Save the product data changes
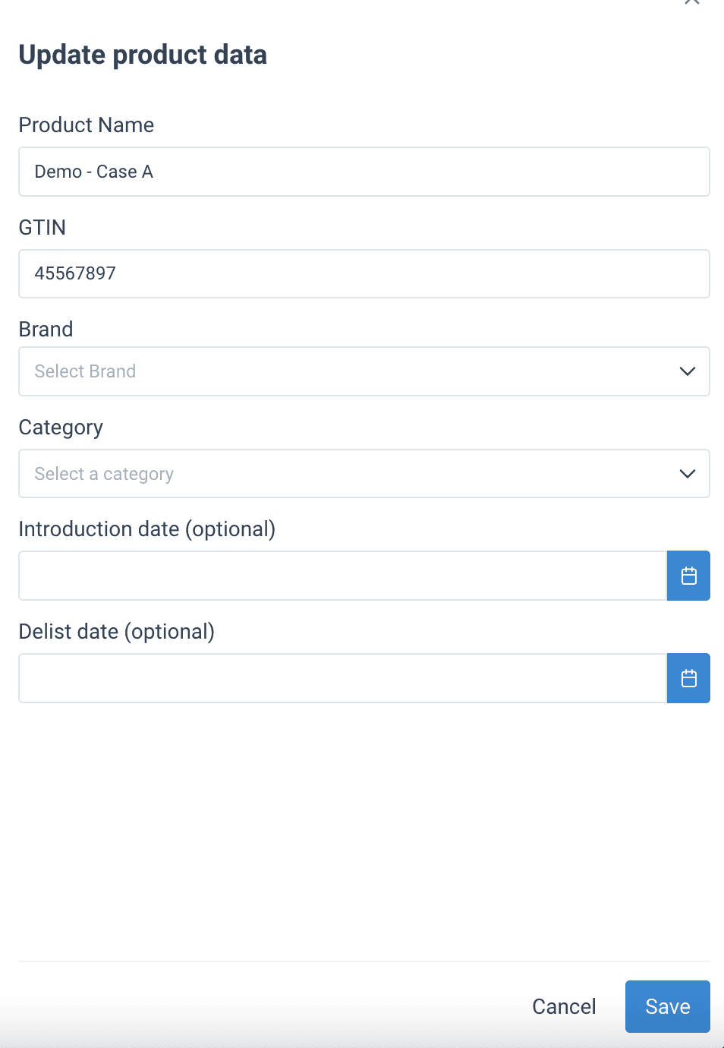 [667, 1006]
